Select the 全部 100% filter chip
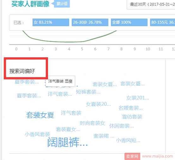This screenshot has height=160, width=175. (x=129, y=22)
